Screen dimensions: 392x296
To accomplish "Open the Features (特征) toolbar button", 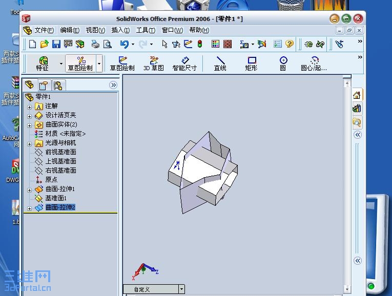I will (43, 64).
